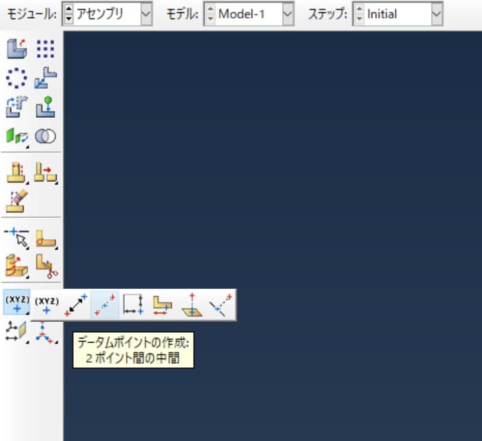Click the highlighted datum point (XYZ) toolbox button
The image size is (482, 441).
pos(17,302)
